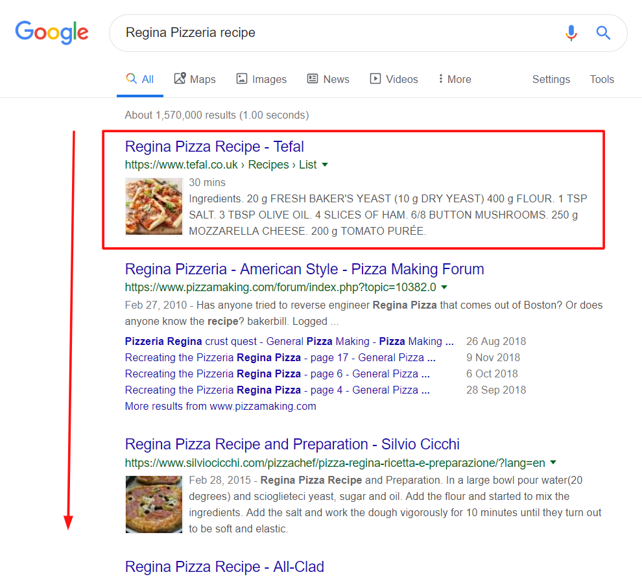Open the Tefal pizza recipe thumbnail
642x581 pixels.
click(154, 206)
